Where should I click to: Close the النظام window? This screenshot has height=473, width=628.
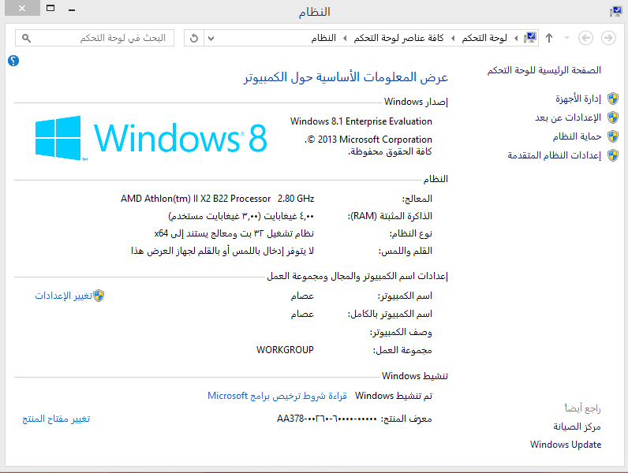pyautogui.click(x=22, y=8)
